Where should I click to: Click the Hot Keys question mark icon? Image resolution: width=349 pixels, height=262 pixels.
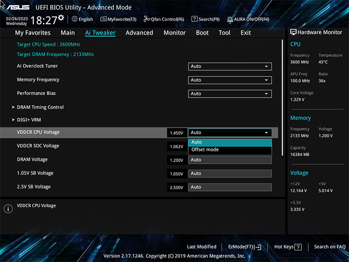pos(298,247)
